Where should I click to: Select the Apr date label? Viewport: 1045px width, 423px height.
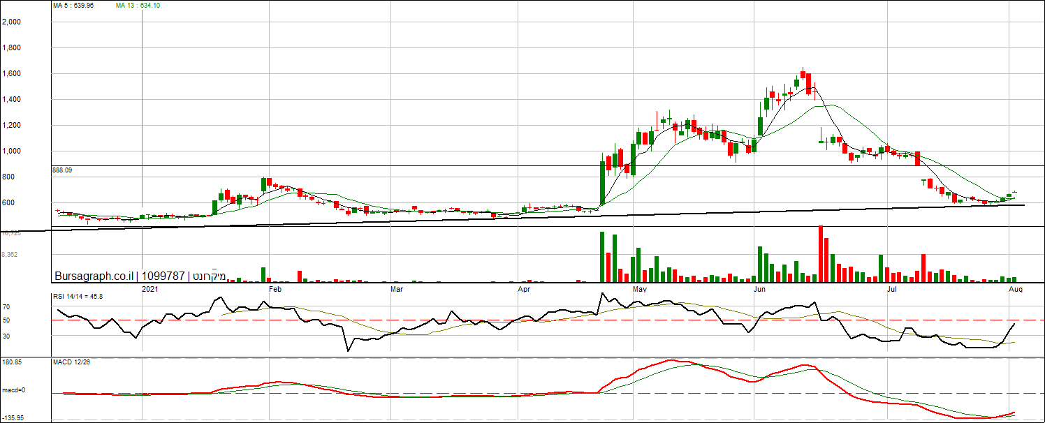523,288
